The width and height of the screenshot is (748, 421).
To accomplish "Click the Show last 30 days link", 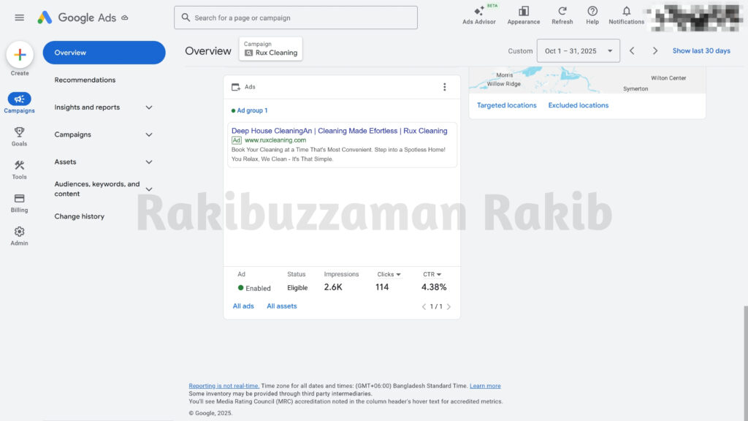I will [701, 50].
